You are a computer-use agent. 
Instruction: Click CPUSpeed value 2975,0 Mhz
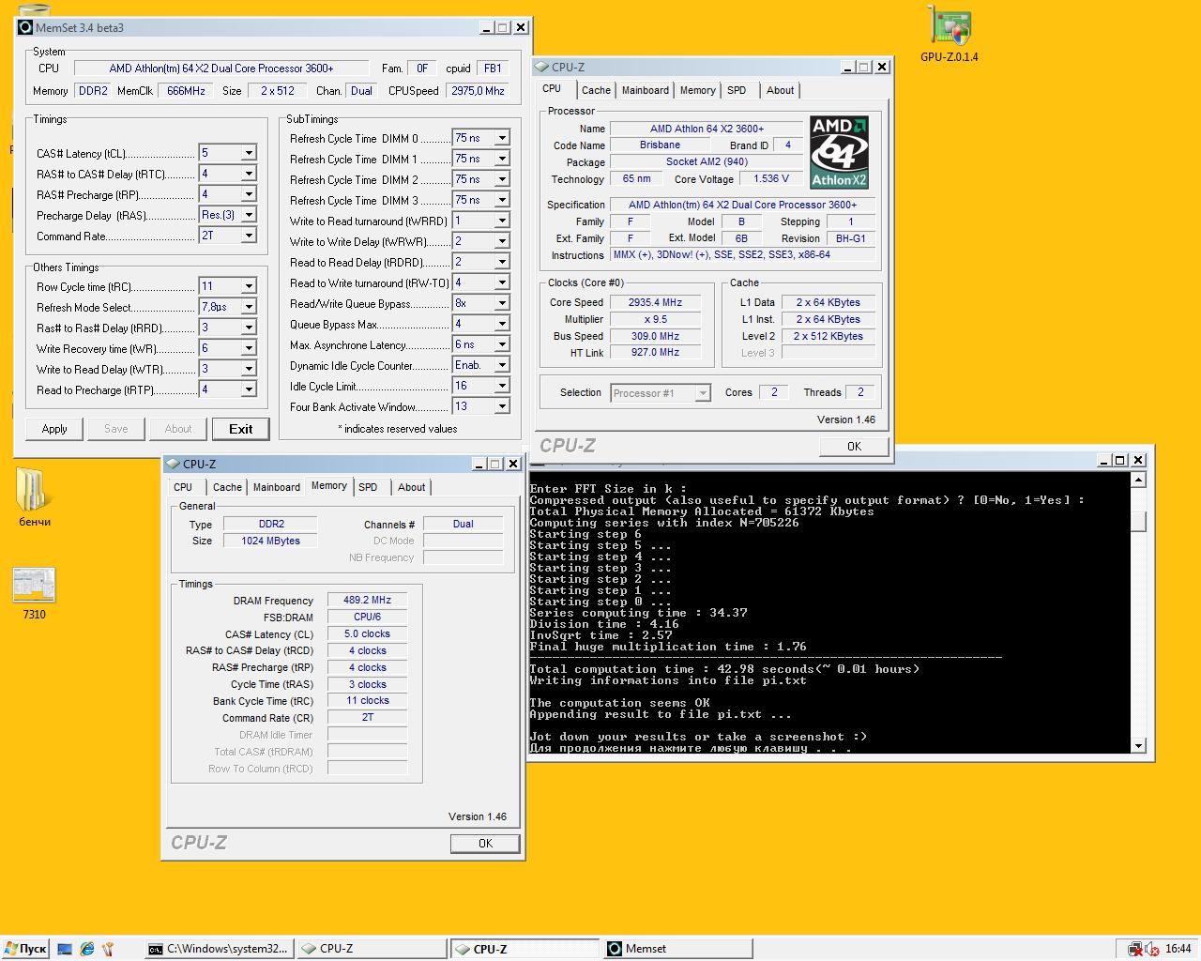click(478, 91)
